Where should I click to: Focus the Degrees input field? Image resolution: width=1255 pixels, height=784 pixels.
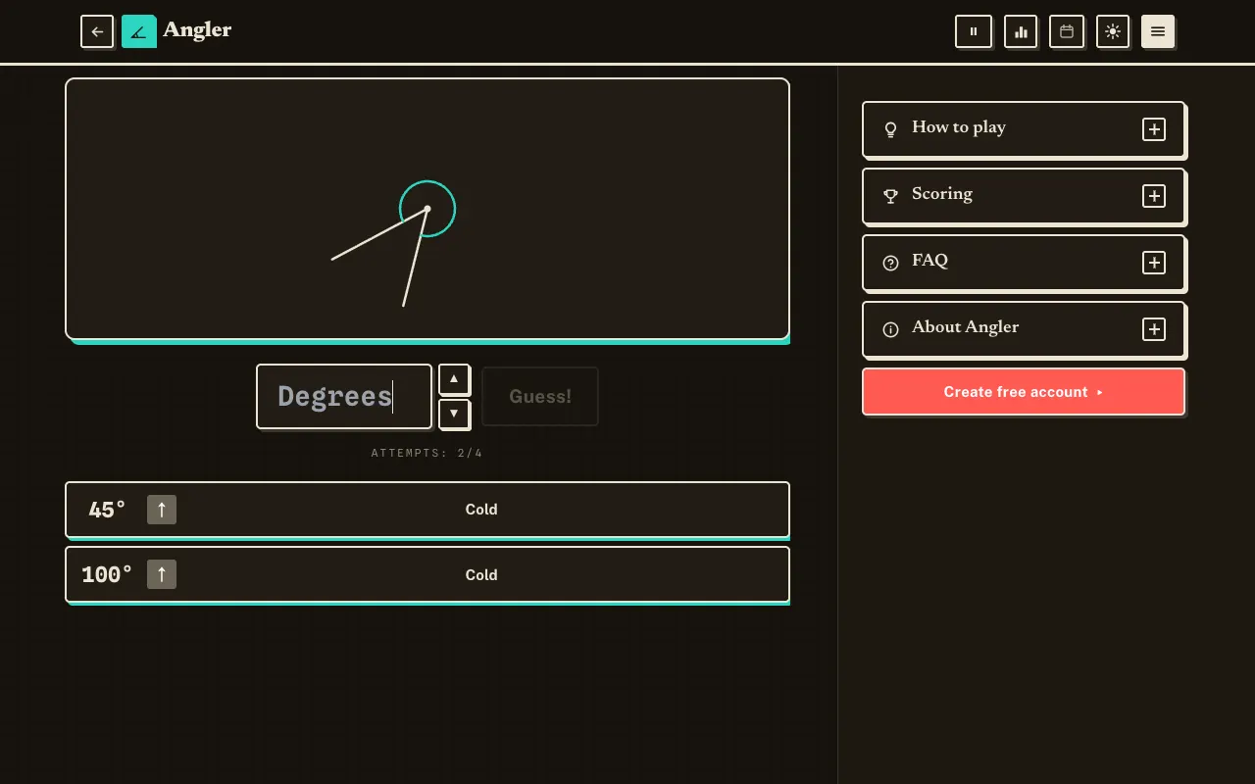[x=344, y=396]
